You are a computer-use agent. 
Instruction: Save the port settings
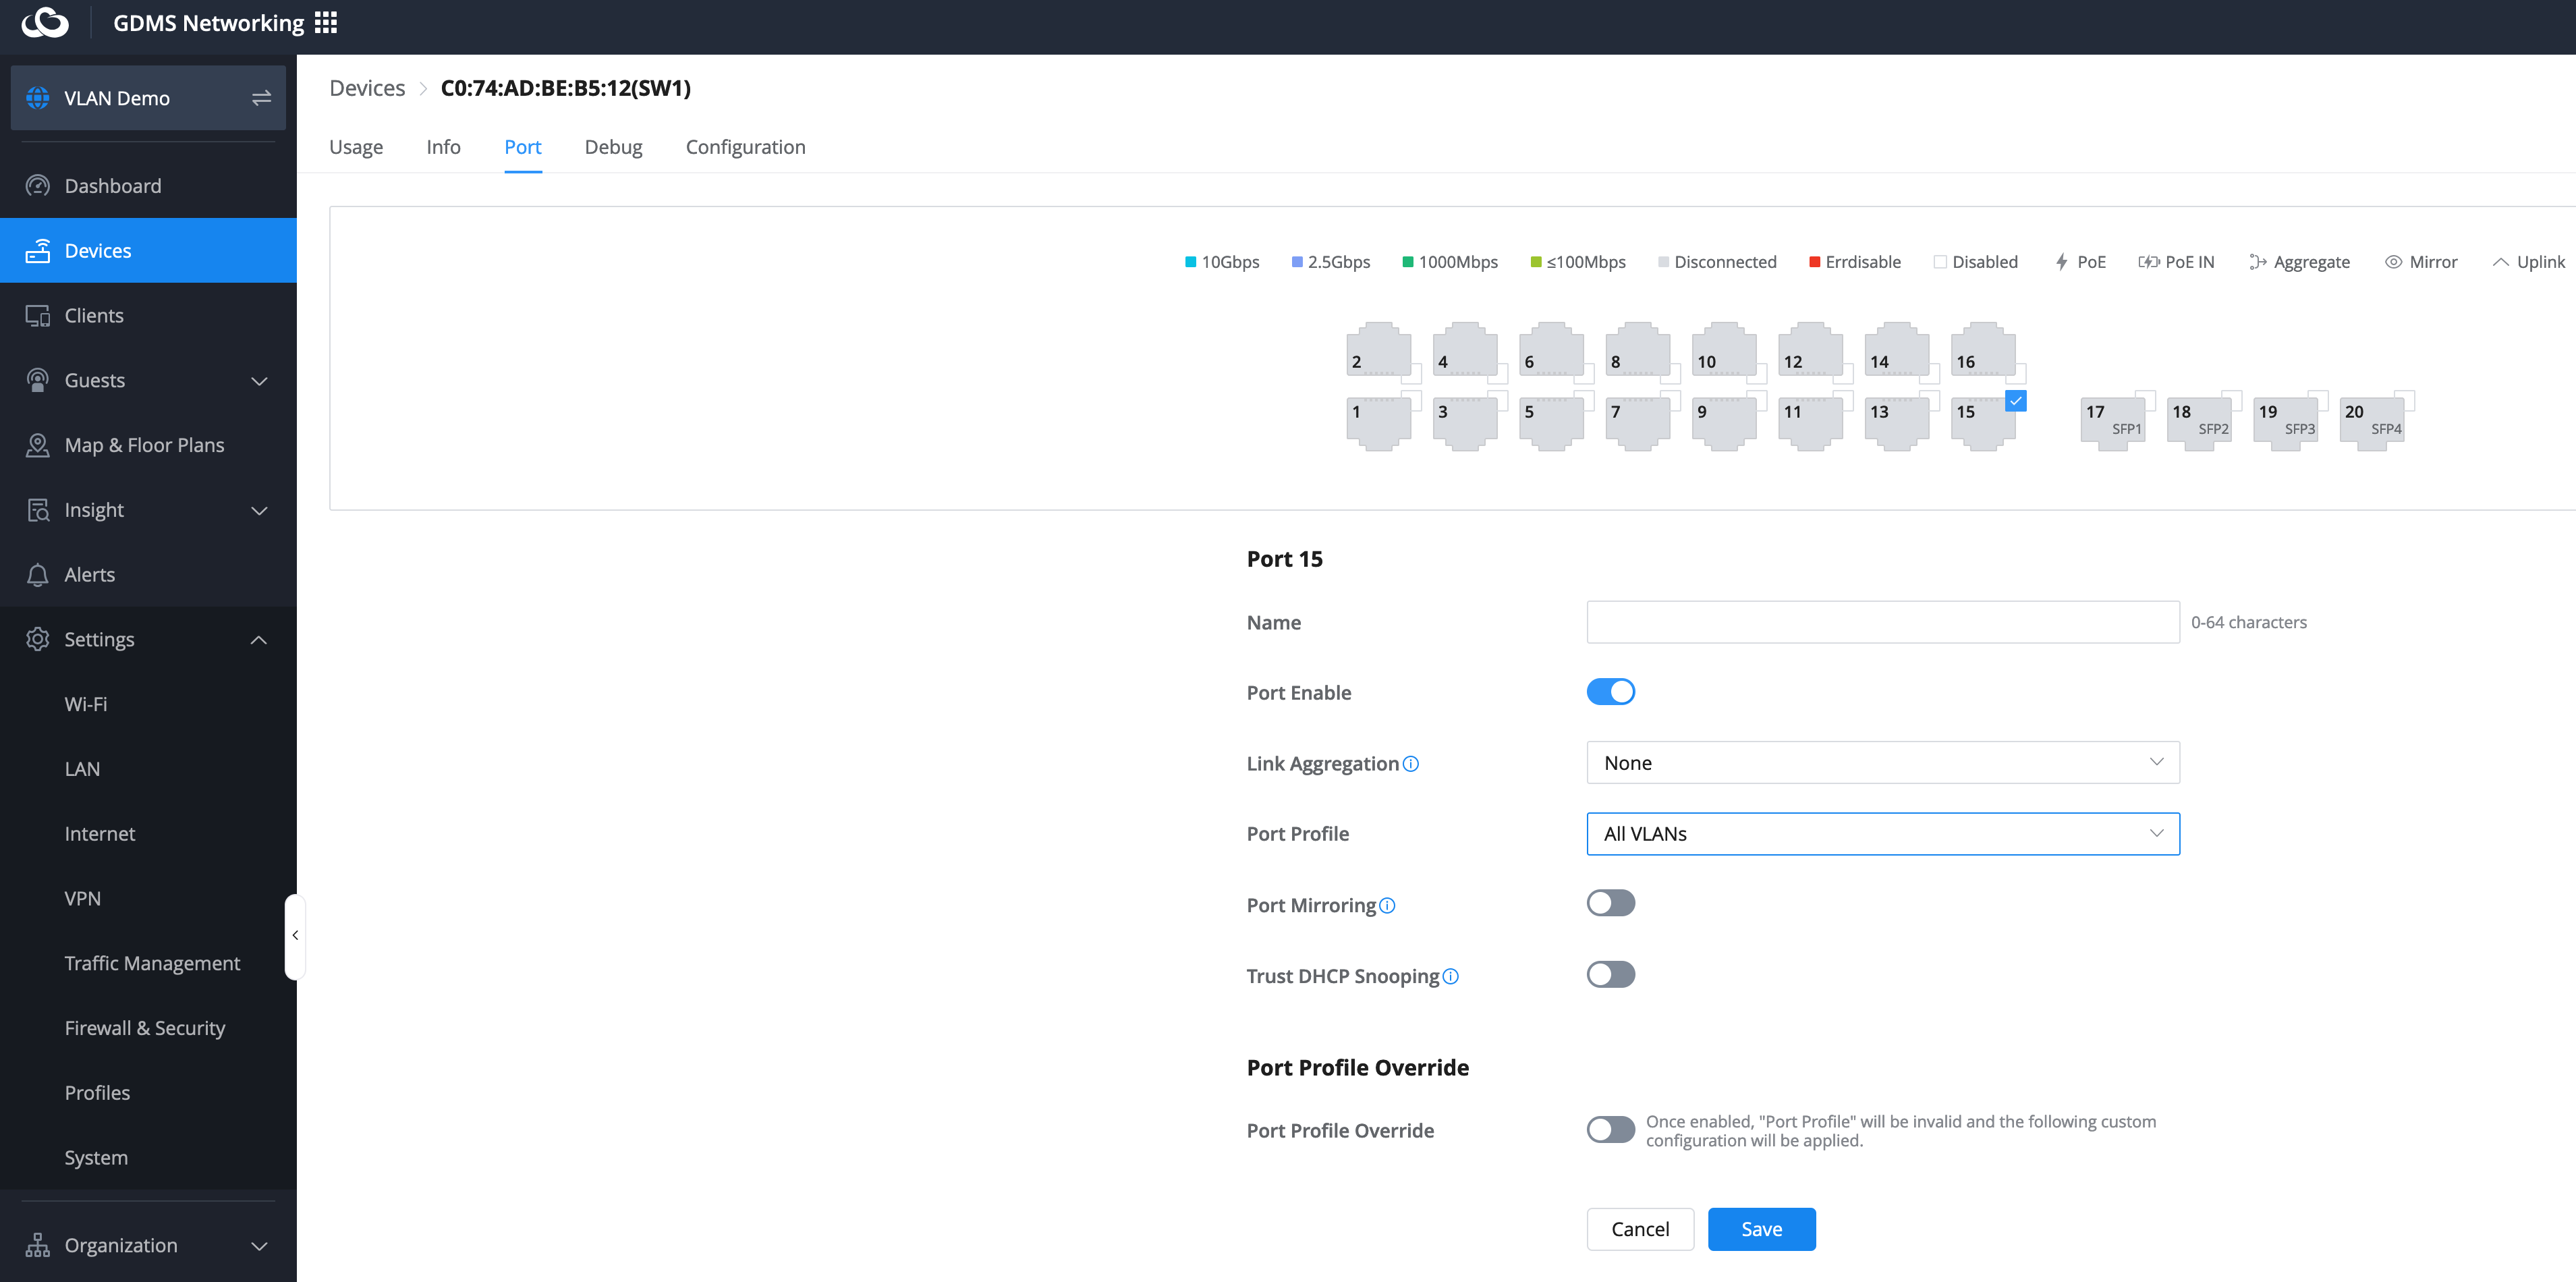(x=1761, y=1229)
